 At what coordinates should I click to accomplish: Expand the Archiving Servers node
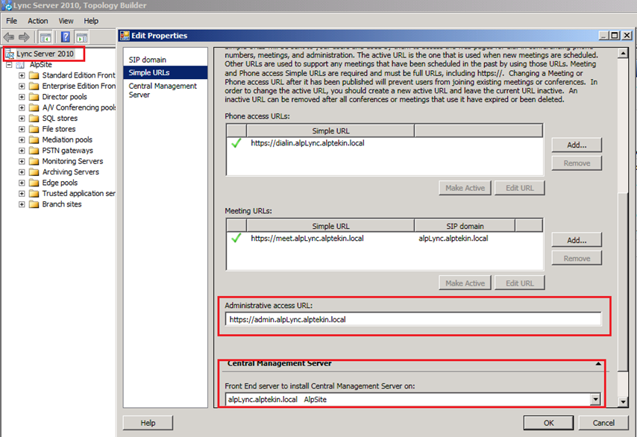(22, 172)
